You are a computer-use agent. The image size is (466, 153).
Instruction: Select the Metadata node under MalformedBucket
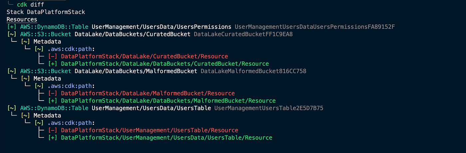[47, 79]
